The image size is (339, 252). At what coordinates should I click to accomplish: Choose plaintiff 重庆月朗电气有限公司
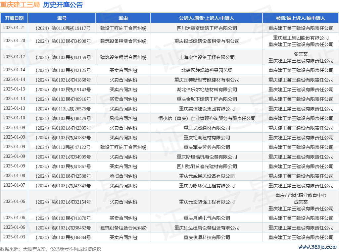(207, 218)
